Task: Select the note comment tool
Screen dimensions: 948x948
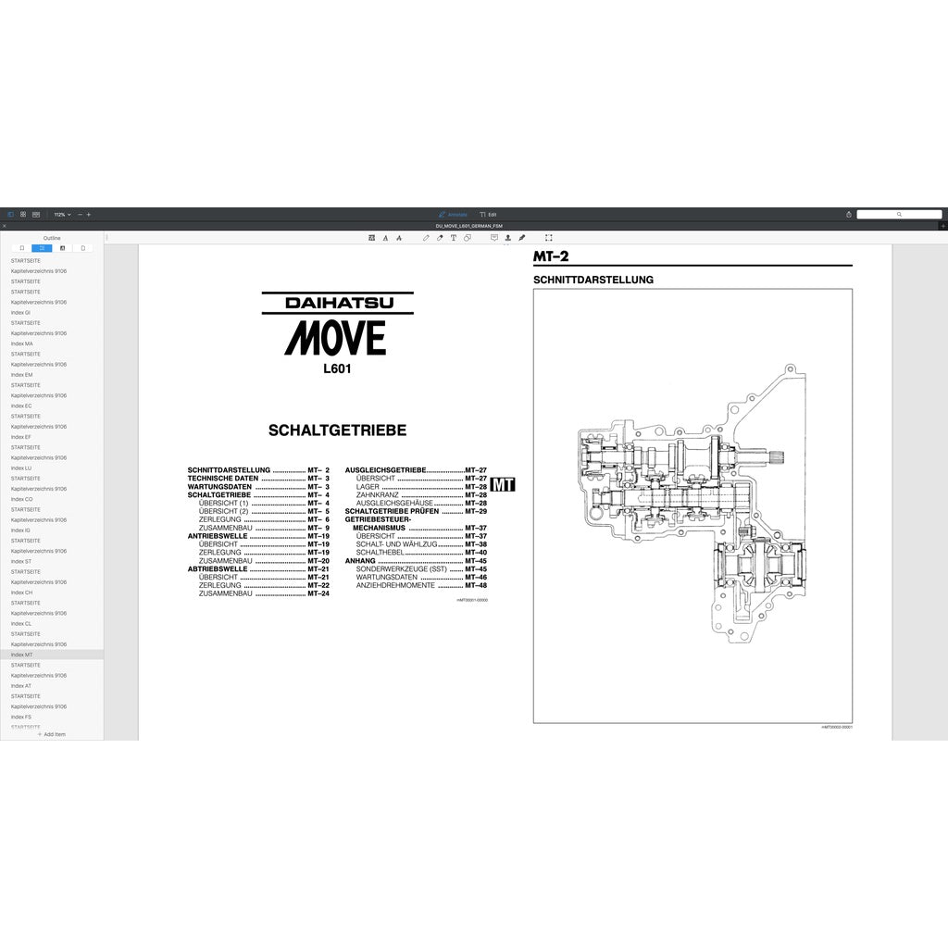Action: click(494, 237)
